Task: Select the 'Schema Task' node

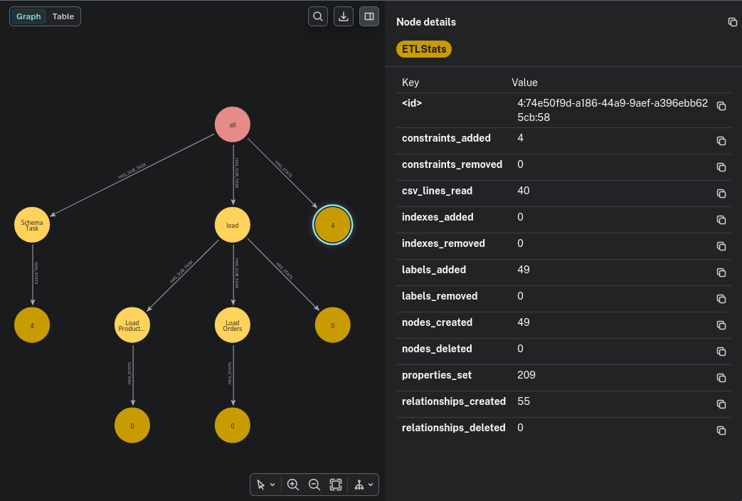Action: coord(32,225)
